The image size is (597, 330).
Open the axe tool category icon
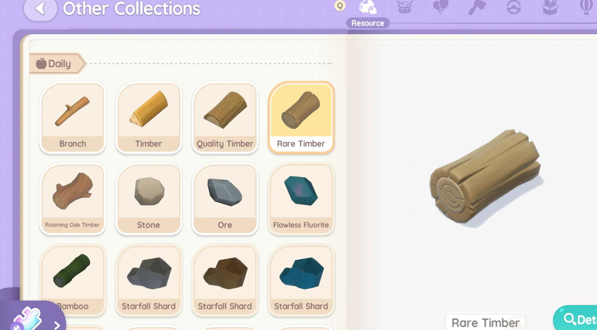point(477,7)
